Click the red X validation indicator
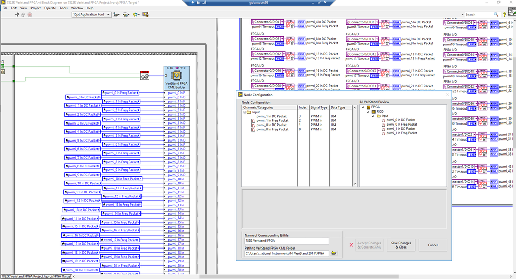The width and height of the screenshot is (516, 279). (351, 245)
